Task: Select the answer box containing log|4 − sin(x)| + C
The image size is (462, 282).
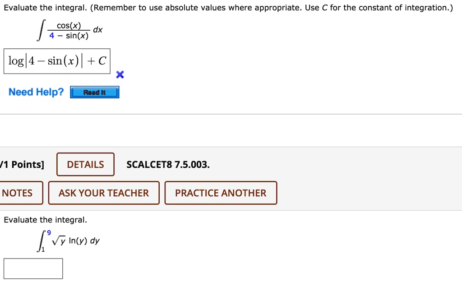Action: pos(57,61)
